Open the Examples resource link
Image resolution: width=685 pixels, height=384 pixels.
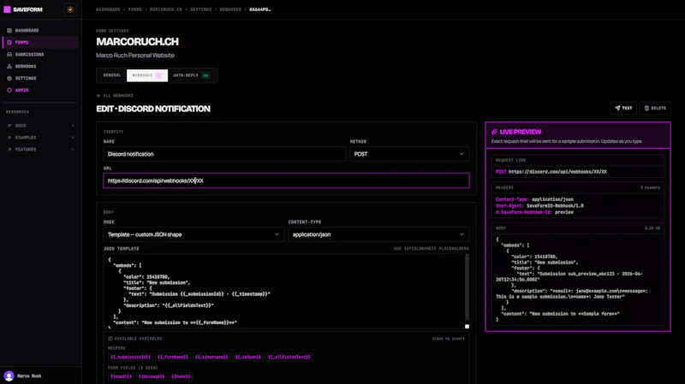click(40, 138)
